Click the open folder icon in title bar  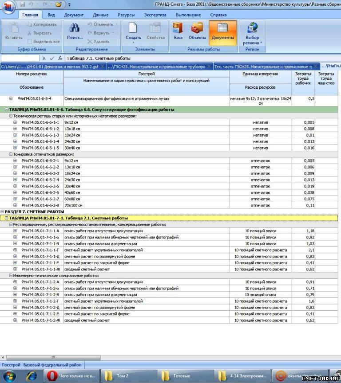(58, 4)
